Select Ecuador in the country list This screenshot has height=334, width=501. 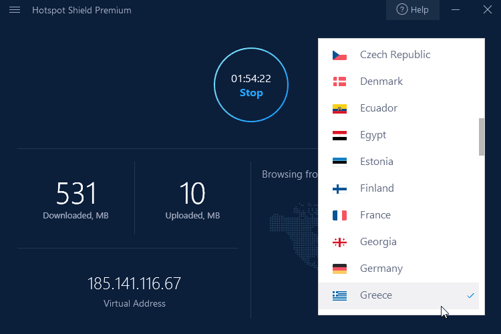[398, 108]
